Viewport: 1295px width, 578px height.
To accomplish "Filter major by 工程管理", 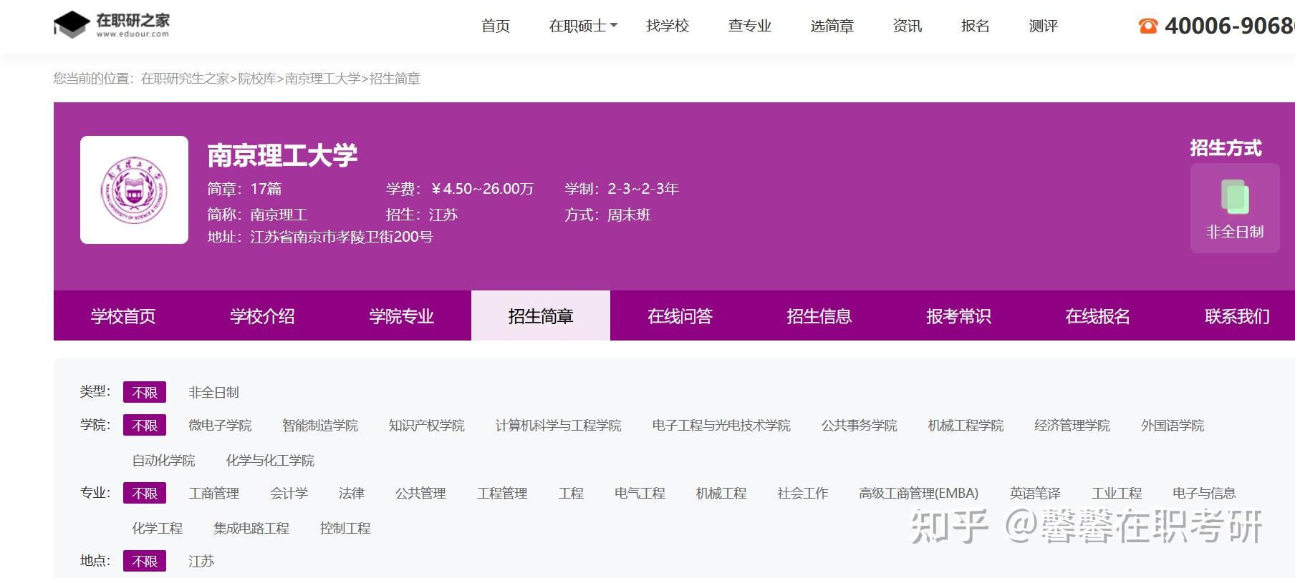I will coord(502,493).
